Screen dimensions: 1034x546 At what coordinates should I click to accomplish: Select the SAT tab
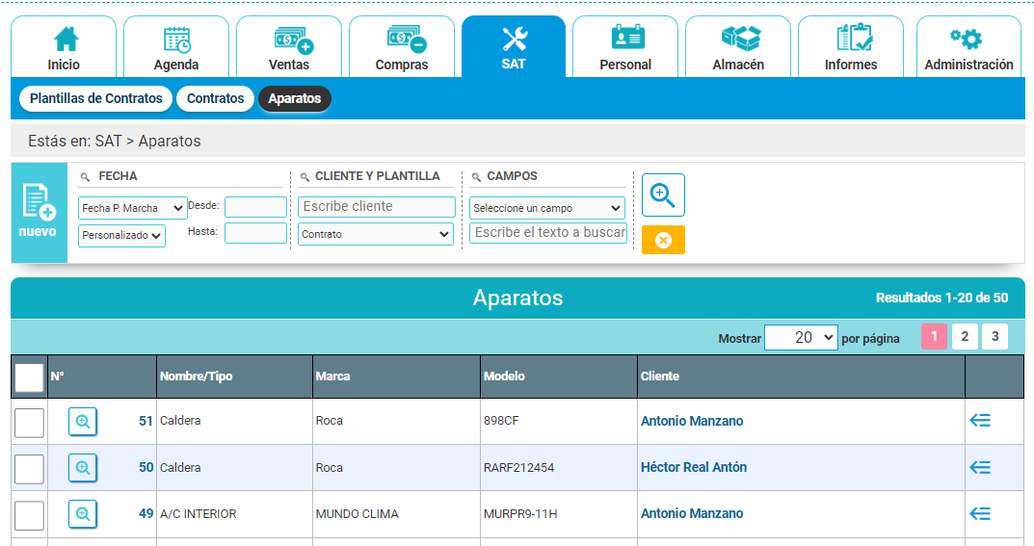pyautogui.click(x=514, y=47)
